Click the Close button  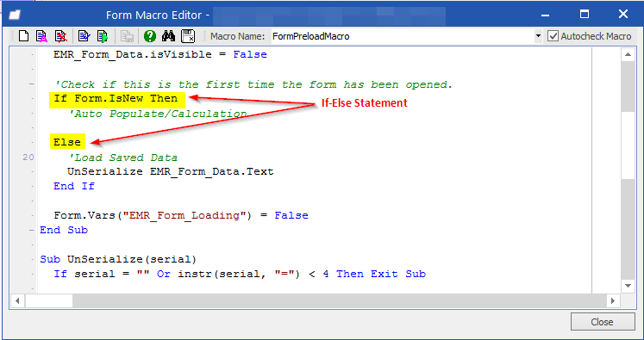pyautogui.click(x=602, y=322)
